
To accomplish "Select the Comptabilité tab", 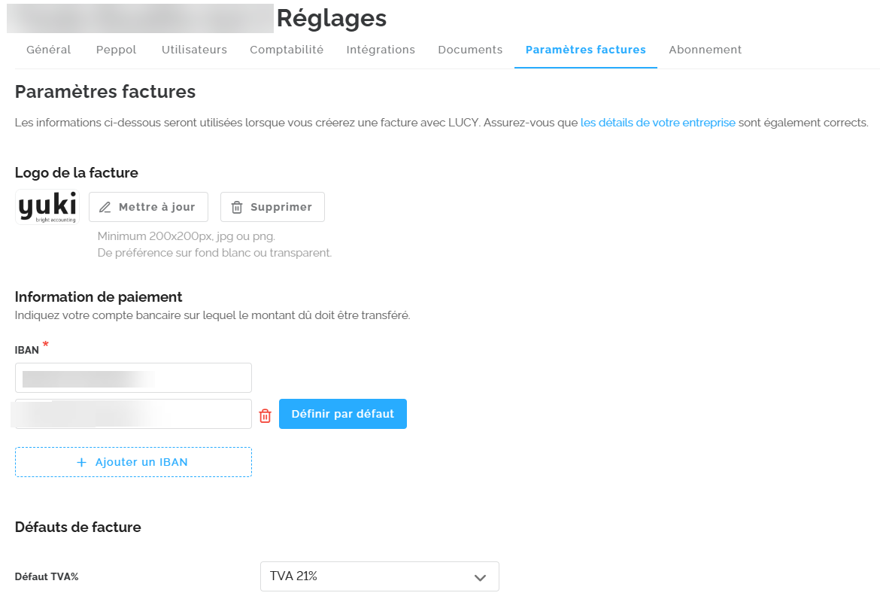I will pyautogui.click(x=287, y=50).
